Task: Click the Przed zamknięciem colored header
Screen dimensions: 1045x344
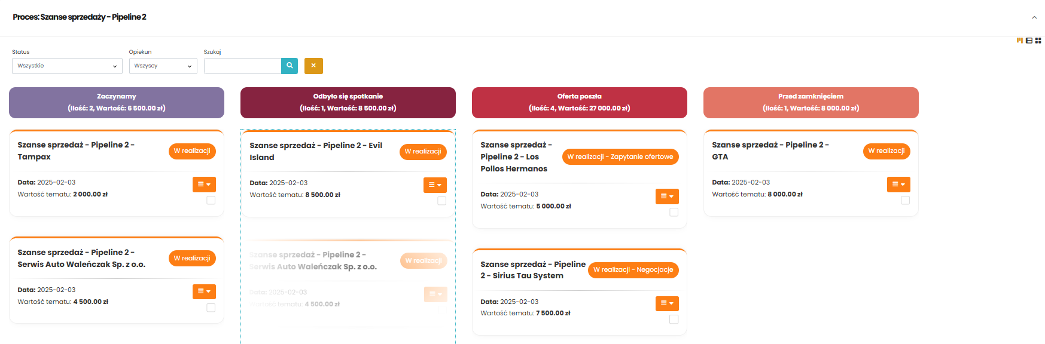Action: coord(811,103)
